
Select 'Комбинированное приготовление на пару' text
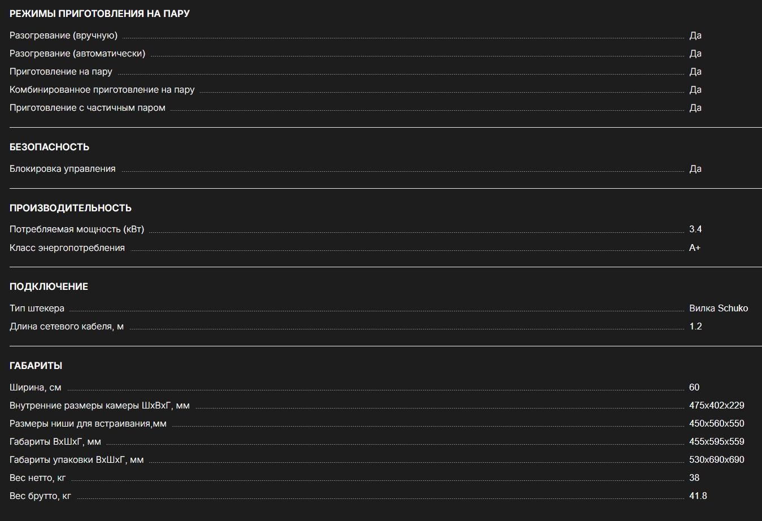click(102, 90)
